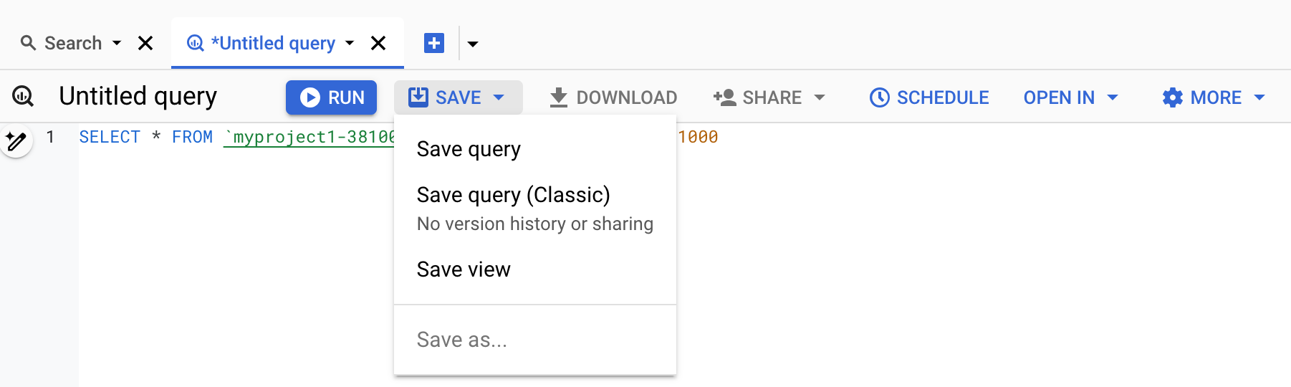Expand the OPEN IN dropdown
The height and width of the screenshot is (387, 1291).
[1070, 97]
